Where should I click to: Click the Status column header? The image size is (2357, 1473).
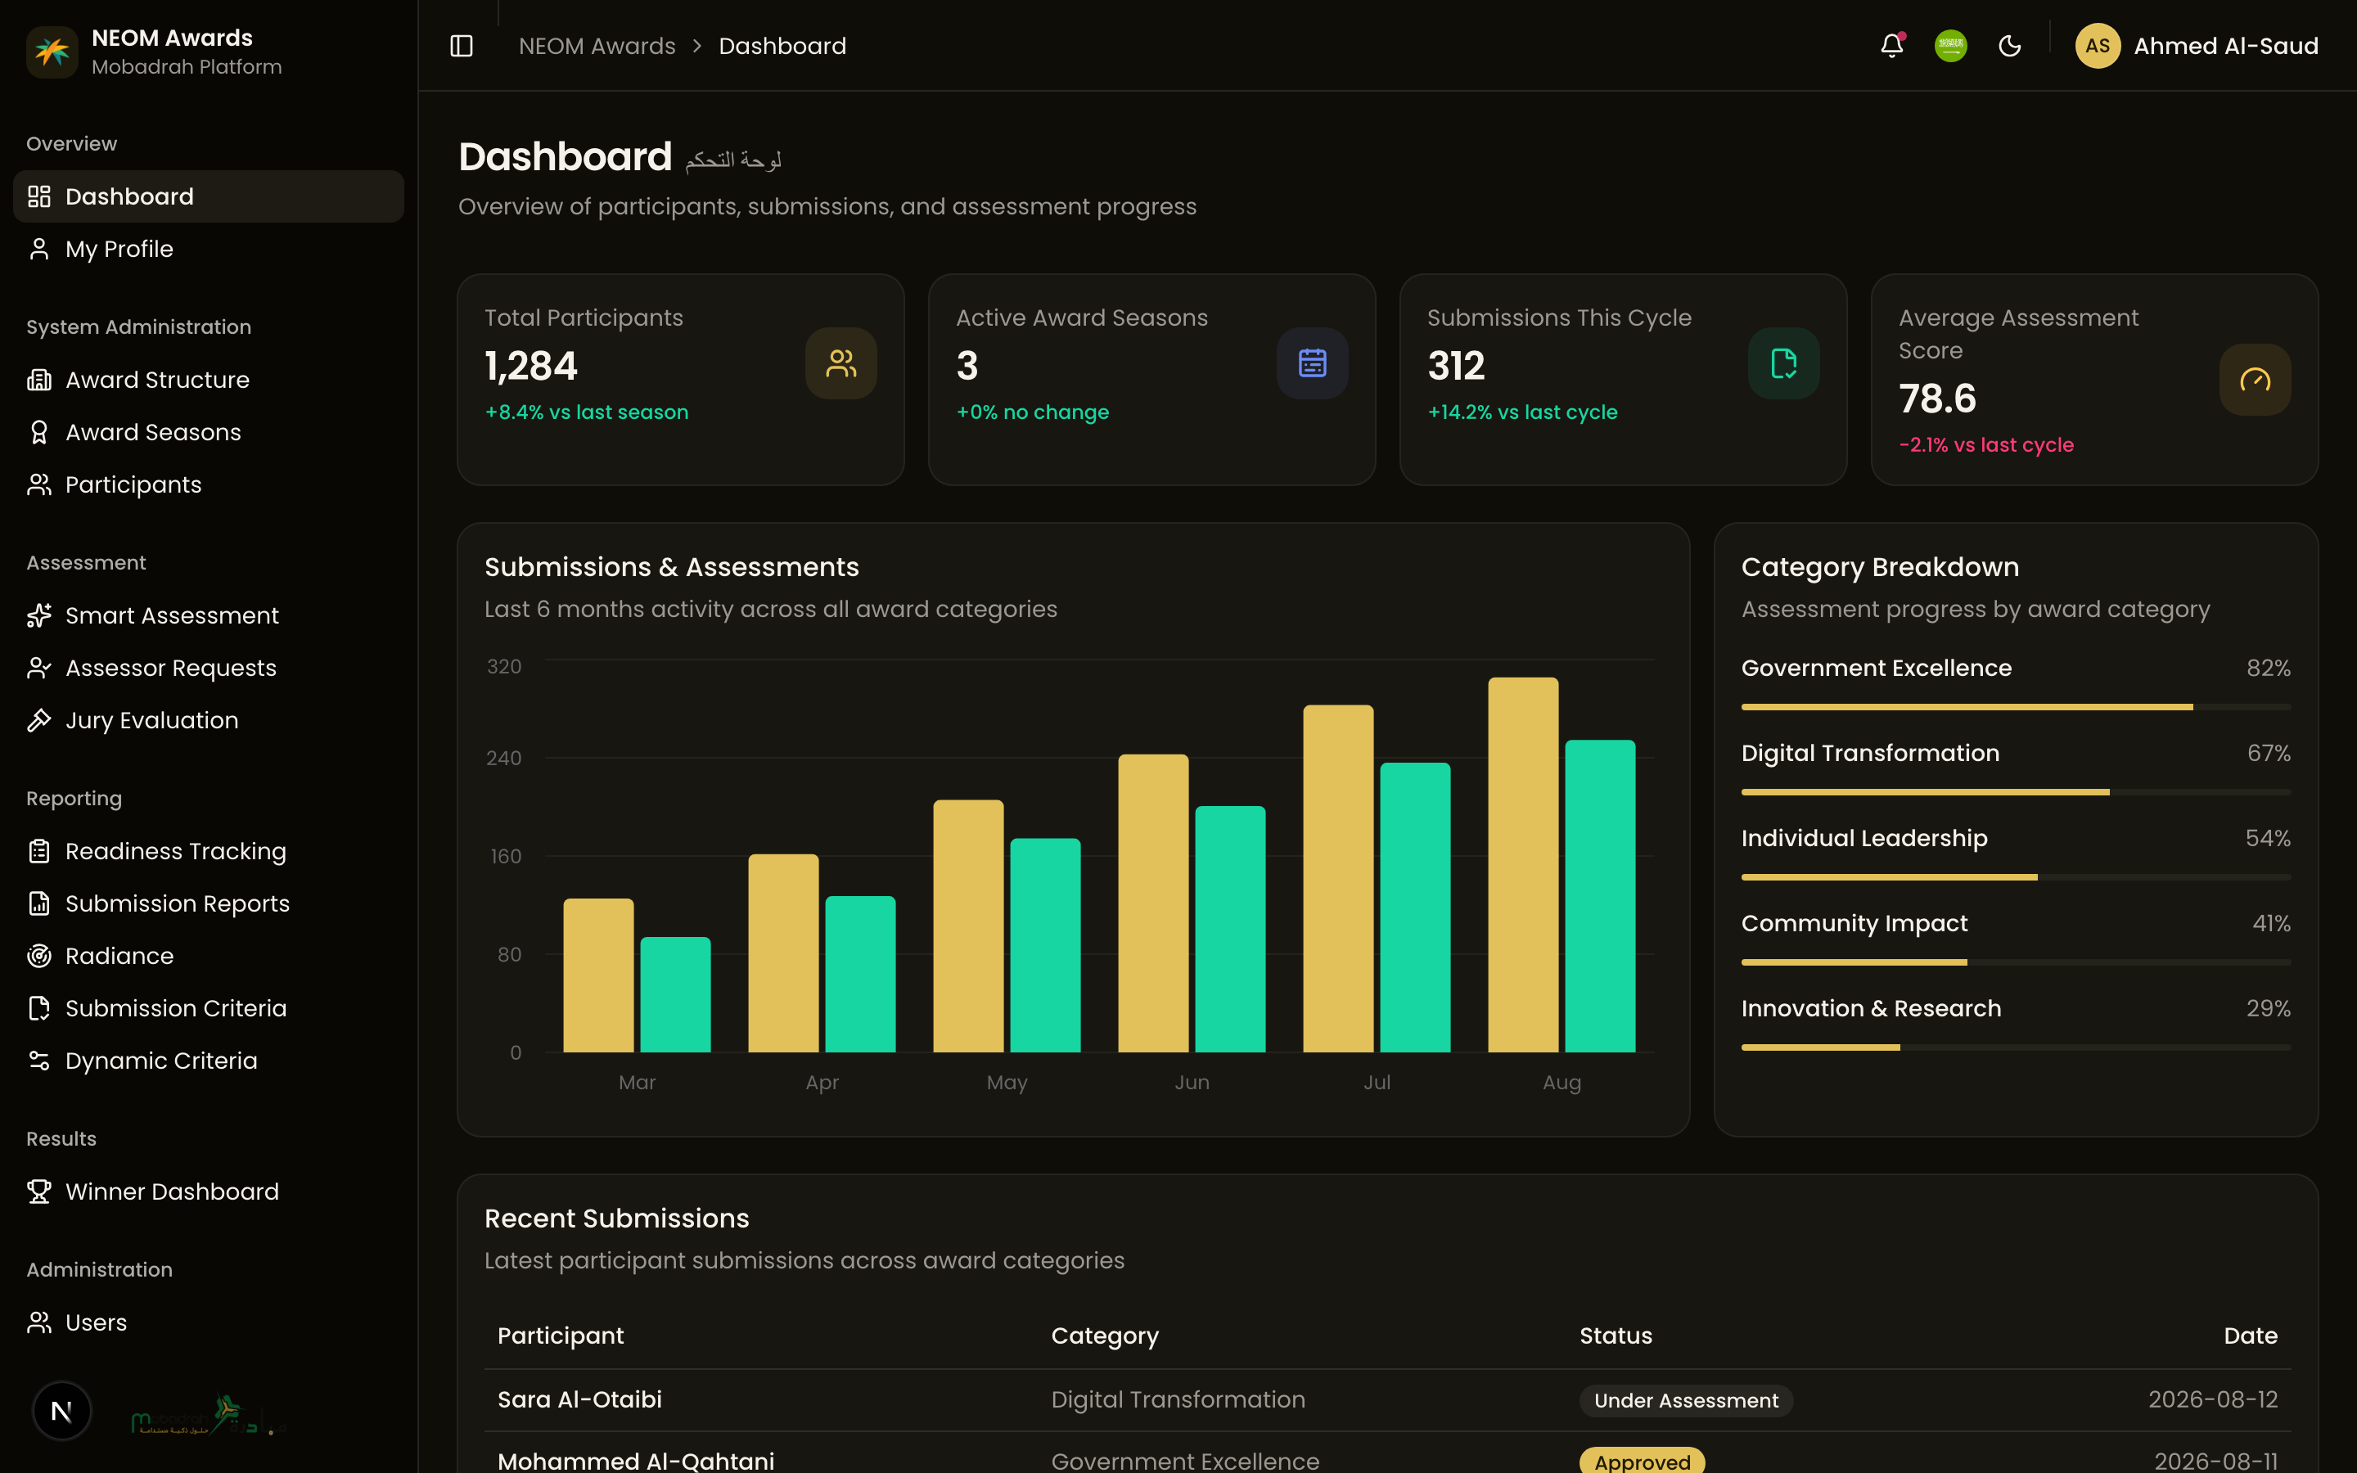1616,1336
